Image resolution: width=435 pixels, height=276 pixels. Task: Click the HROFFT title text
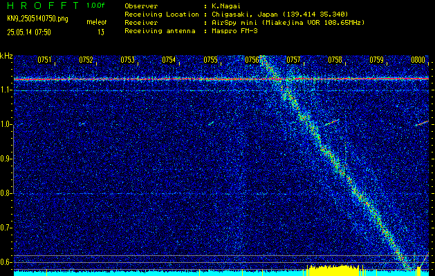pyautogui.click(x=43, y=6)
